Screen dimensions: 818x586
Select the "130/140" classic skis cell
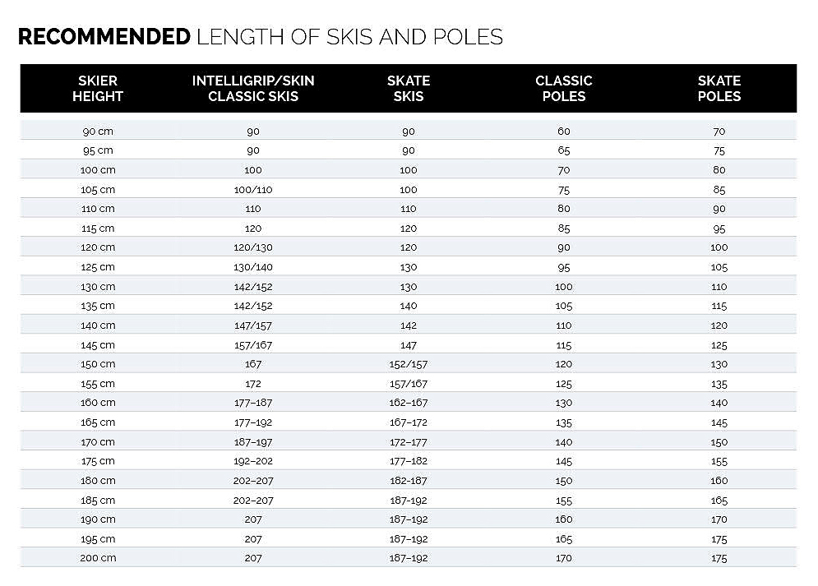(253, 267)
